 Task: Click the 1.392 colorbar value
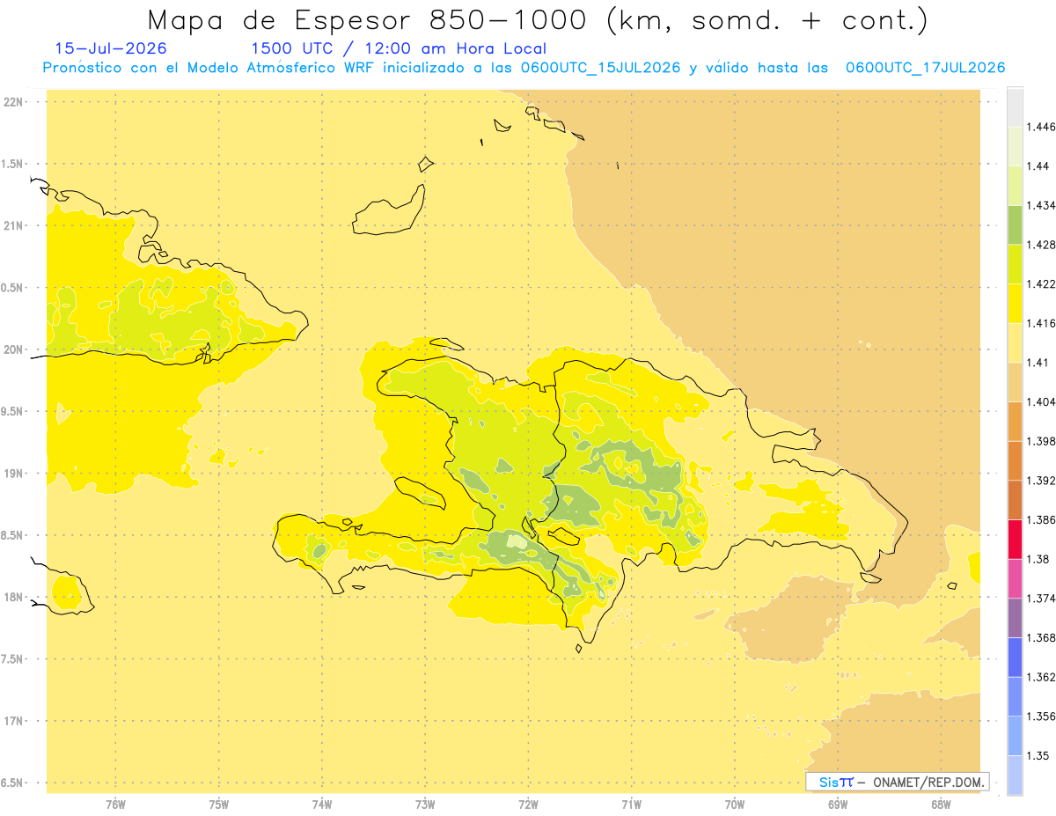click(1041, 481)
